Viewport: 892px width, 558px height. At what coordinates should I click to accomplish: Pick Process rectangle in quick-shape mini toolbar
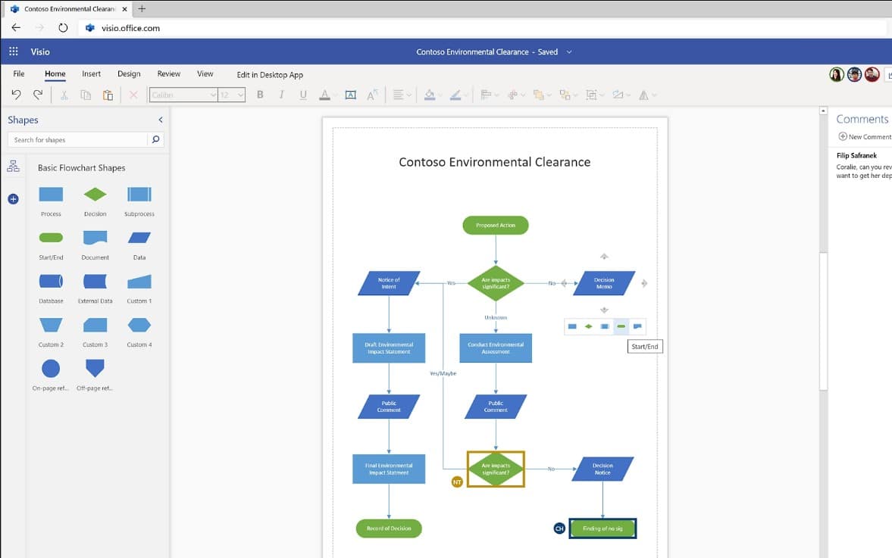click(572, 326)
